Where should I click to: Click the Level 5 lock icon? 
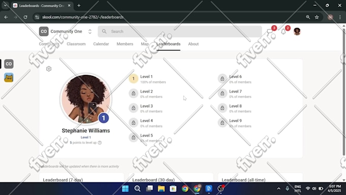click(133, 137)
